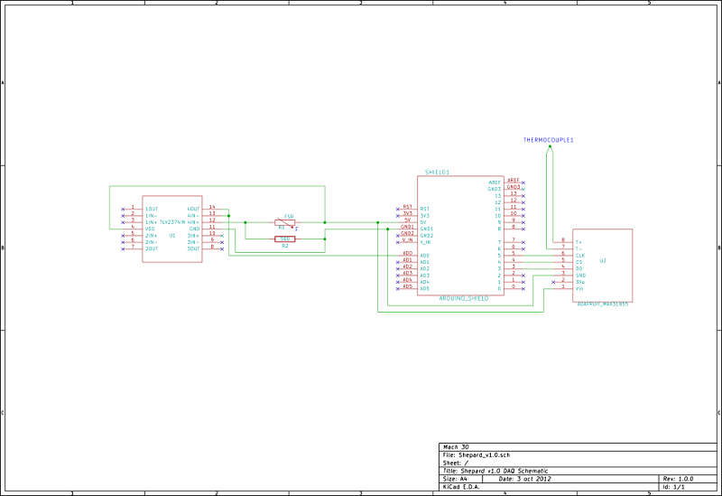The image size is (722, 496).
Task: Click the FSR variable resistor R1 symbol
Action: point(284,222)
